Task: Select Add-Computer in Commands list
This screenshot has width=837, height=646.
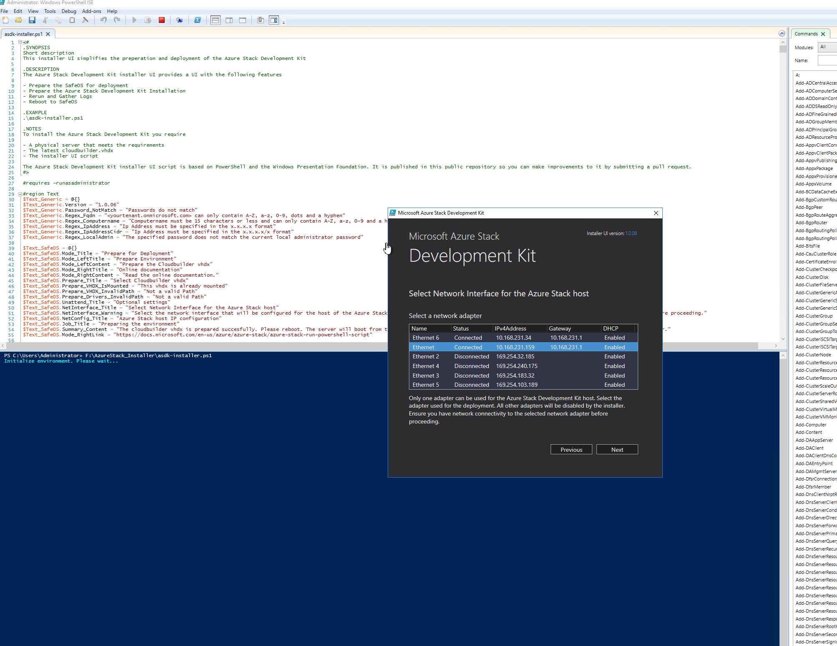Action: pos(811,425)
